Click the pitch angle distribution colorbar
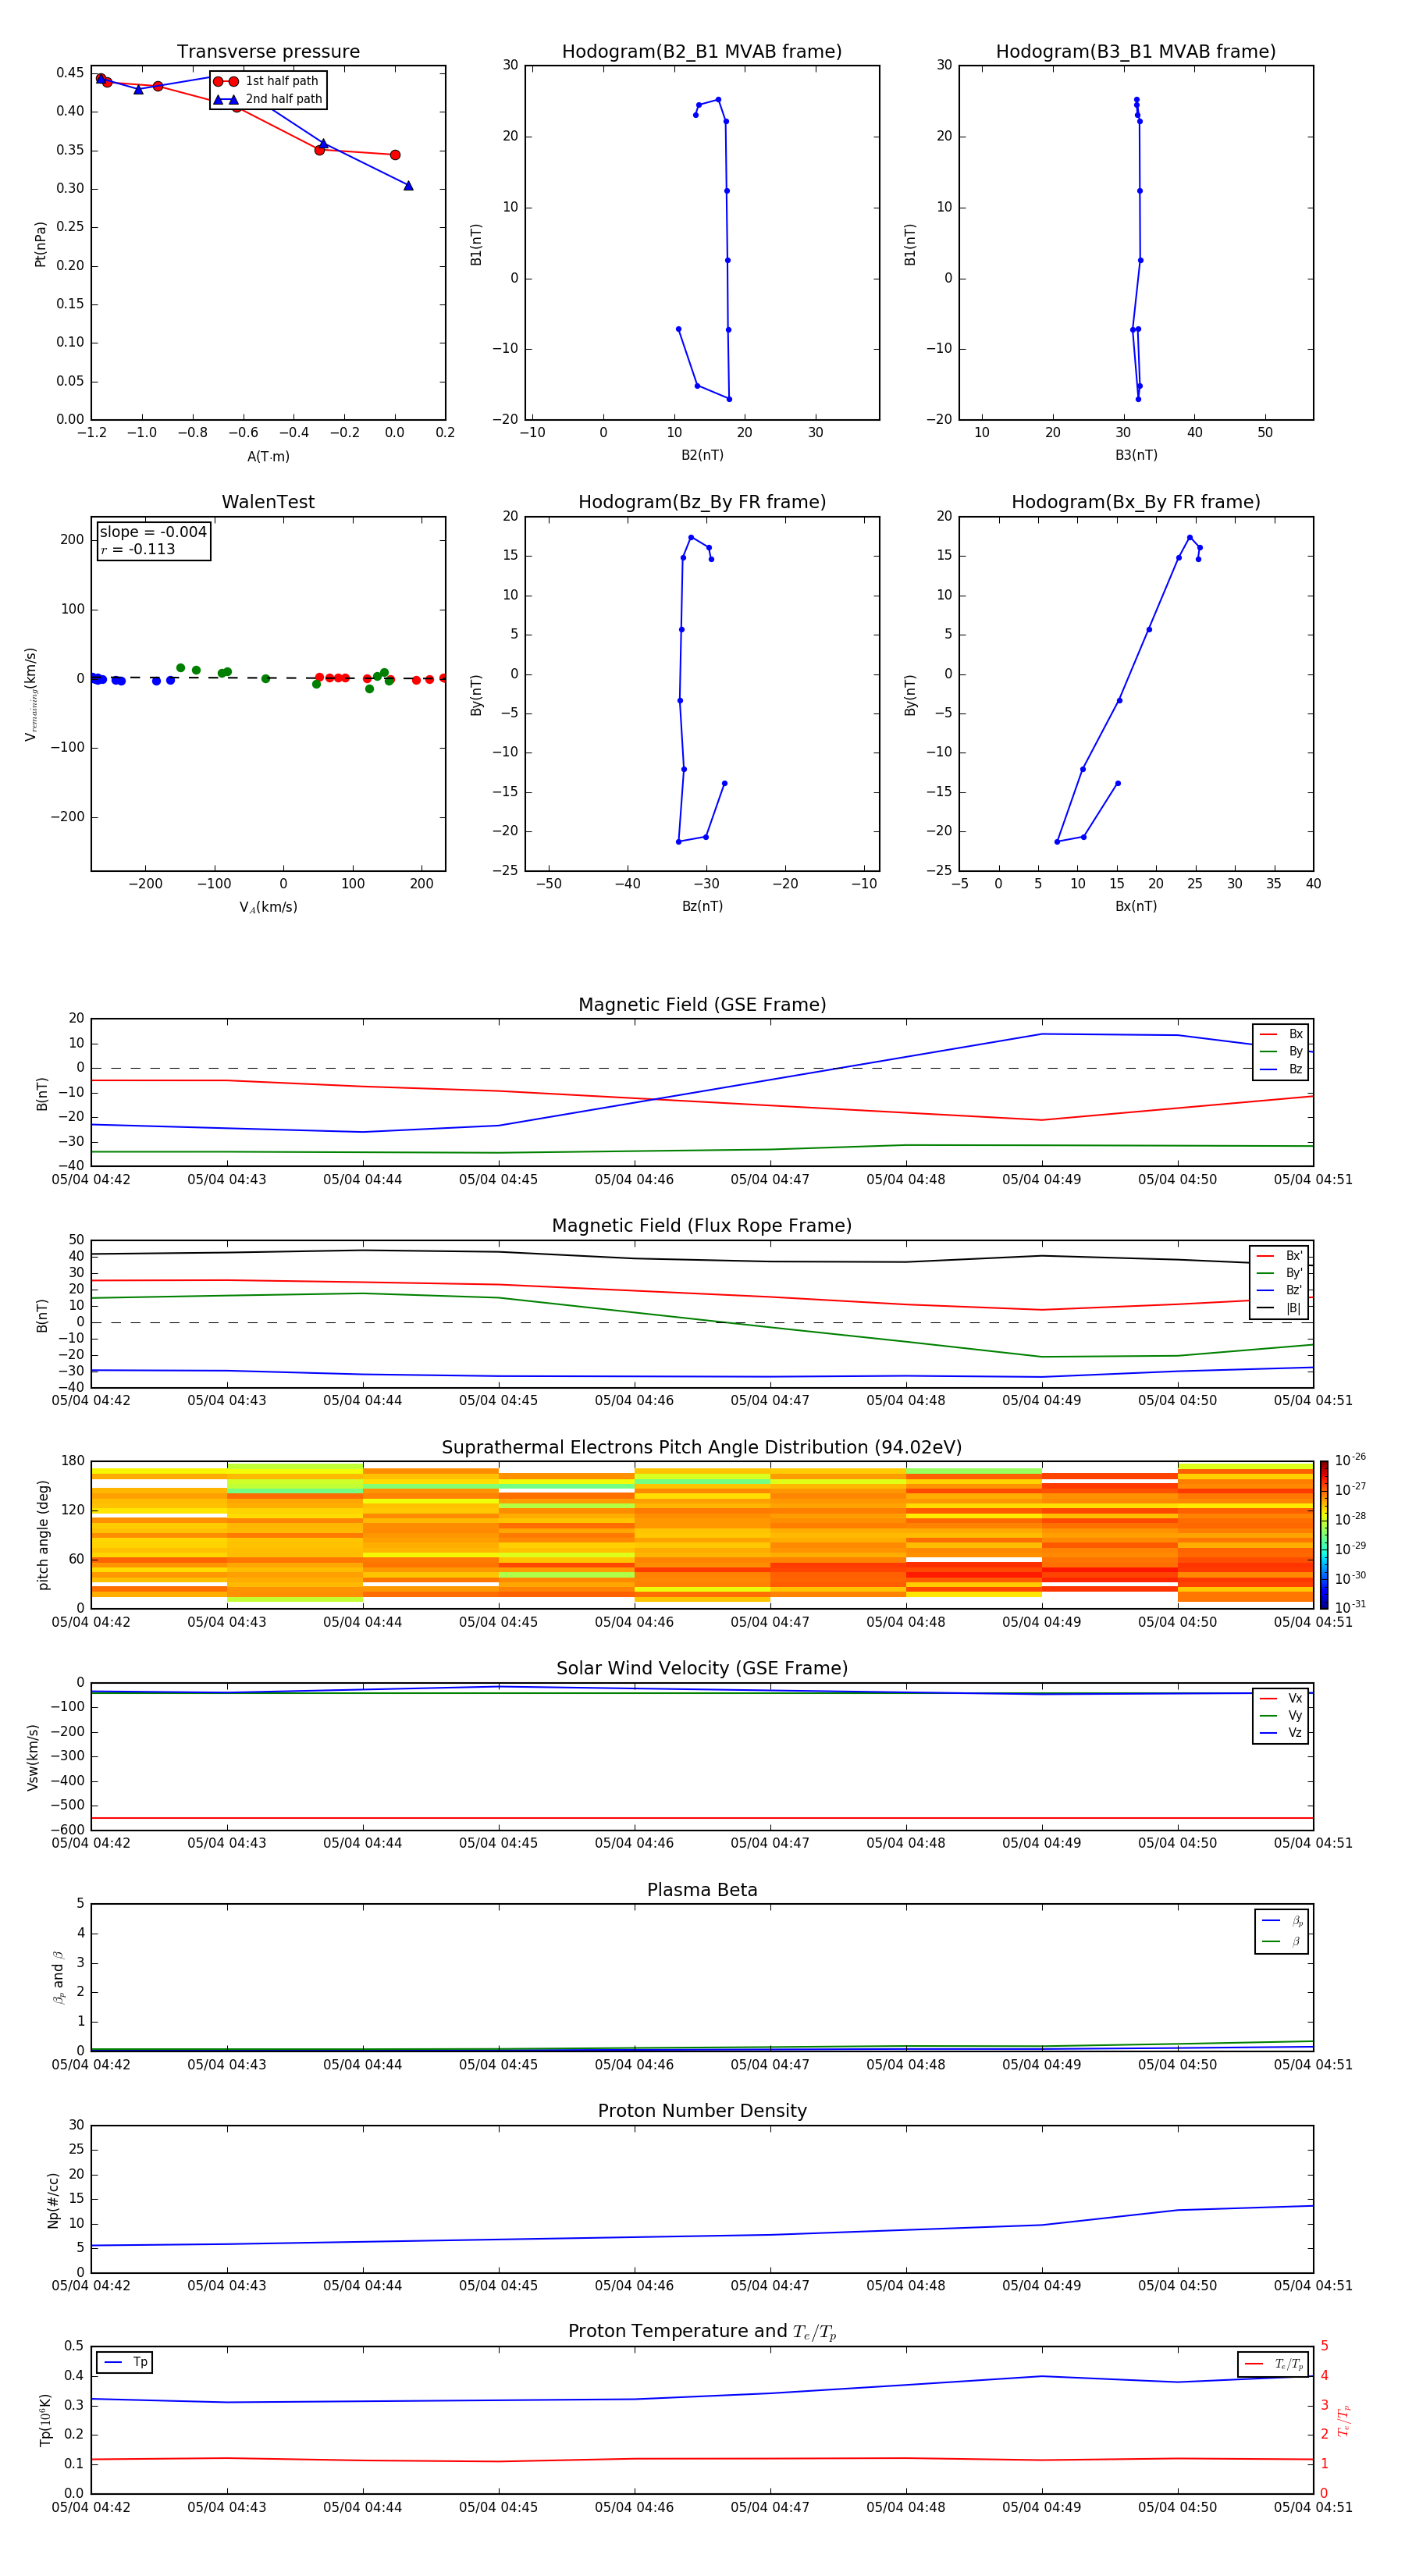Image resolution: width=1405 pixels, height=2576 pixels. click(x=1324, y=1534)
